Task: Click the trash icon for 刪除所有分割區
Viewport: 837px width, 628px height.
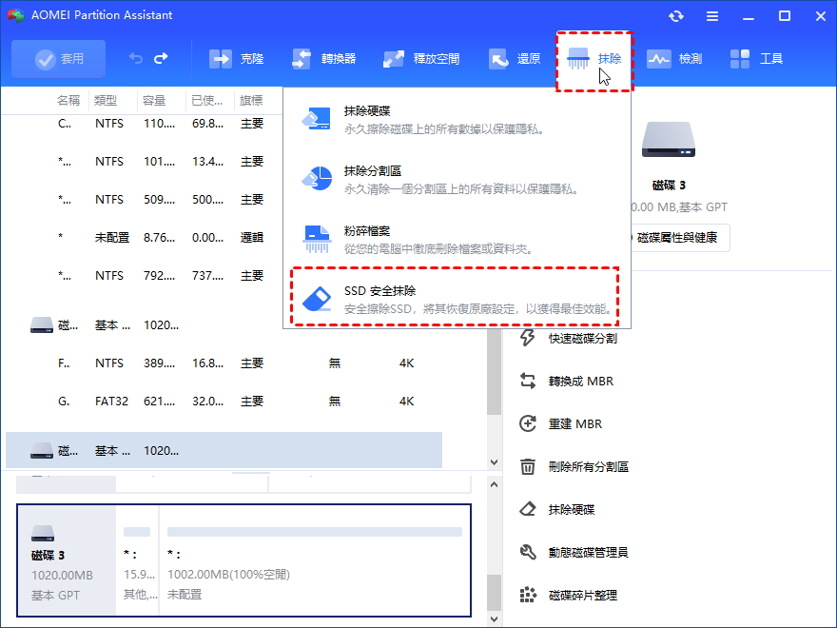Action: pyautogui.click(x=527, y=467)
